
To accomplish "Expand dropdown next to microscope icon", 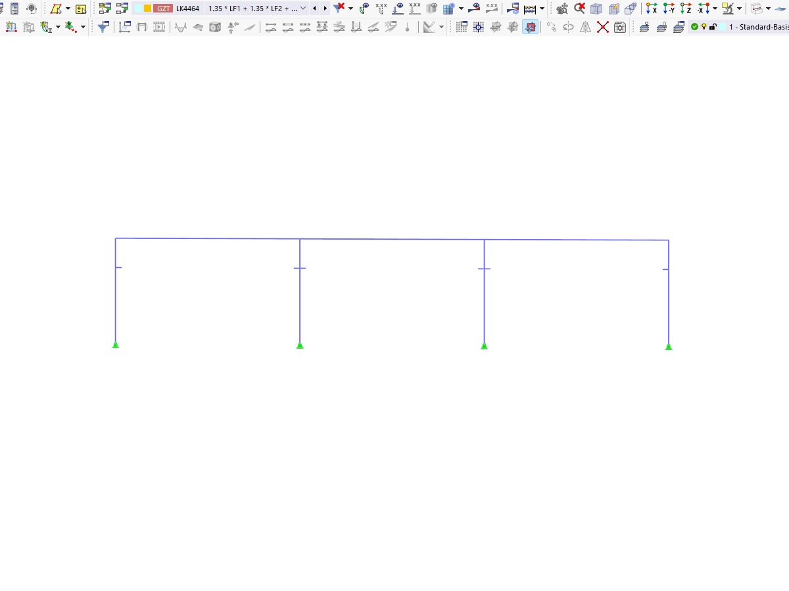I will 739,9.
